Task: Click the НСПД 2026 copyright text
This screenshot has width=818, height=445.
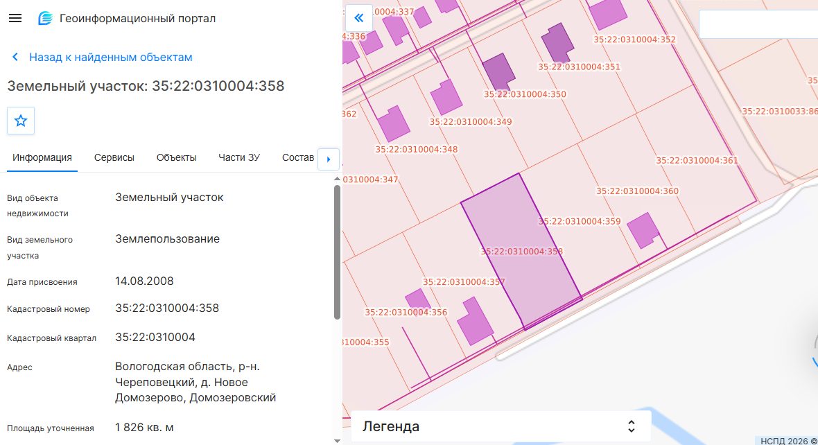Action: [x=789, y=441]
